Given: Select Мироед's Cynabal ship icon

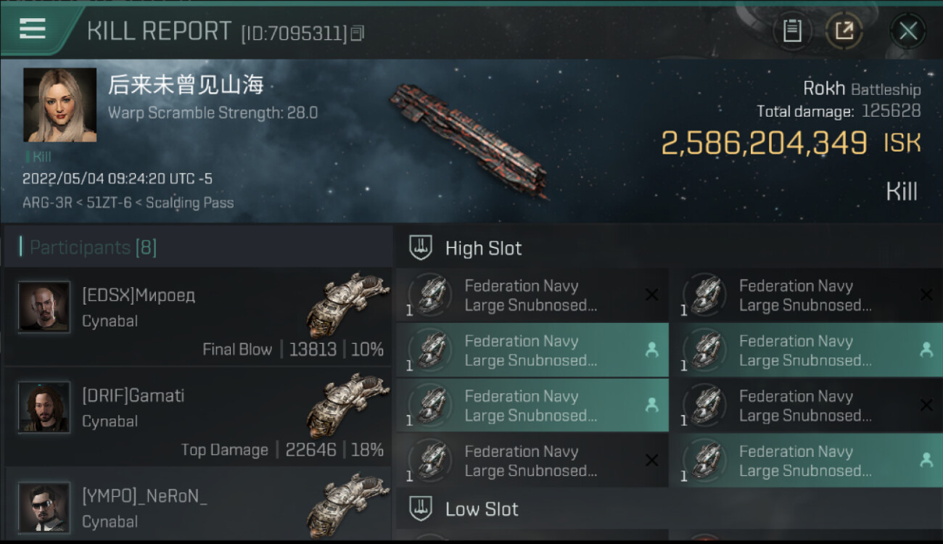Looking at the screenshot, I should (347, 303).
